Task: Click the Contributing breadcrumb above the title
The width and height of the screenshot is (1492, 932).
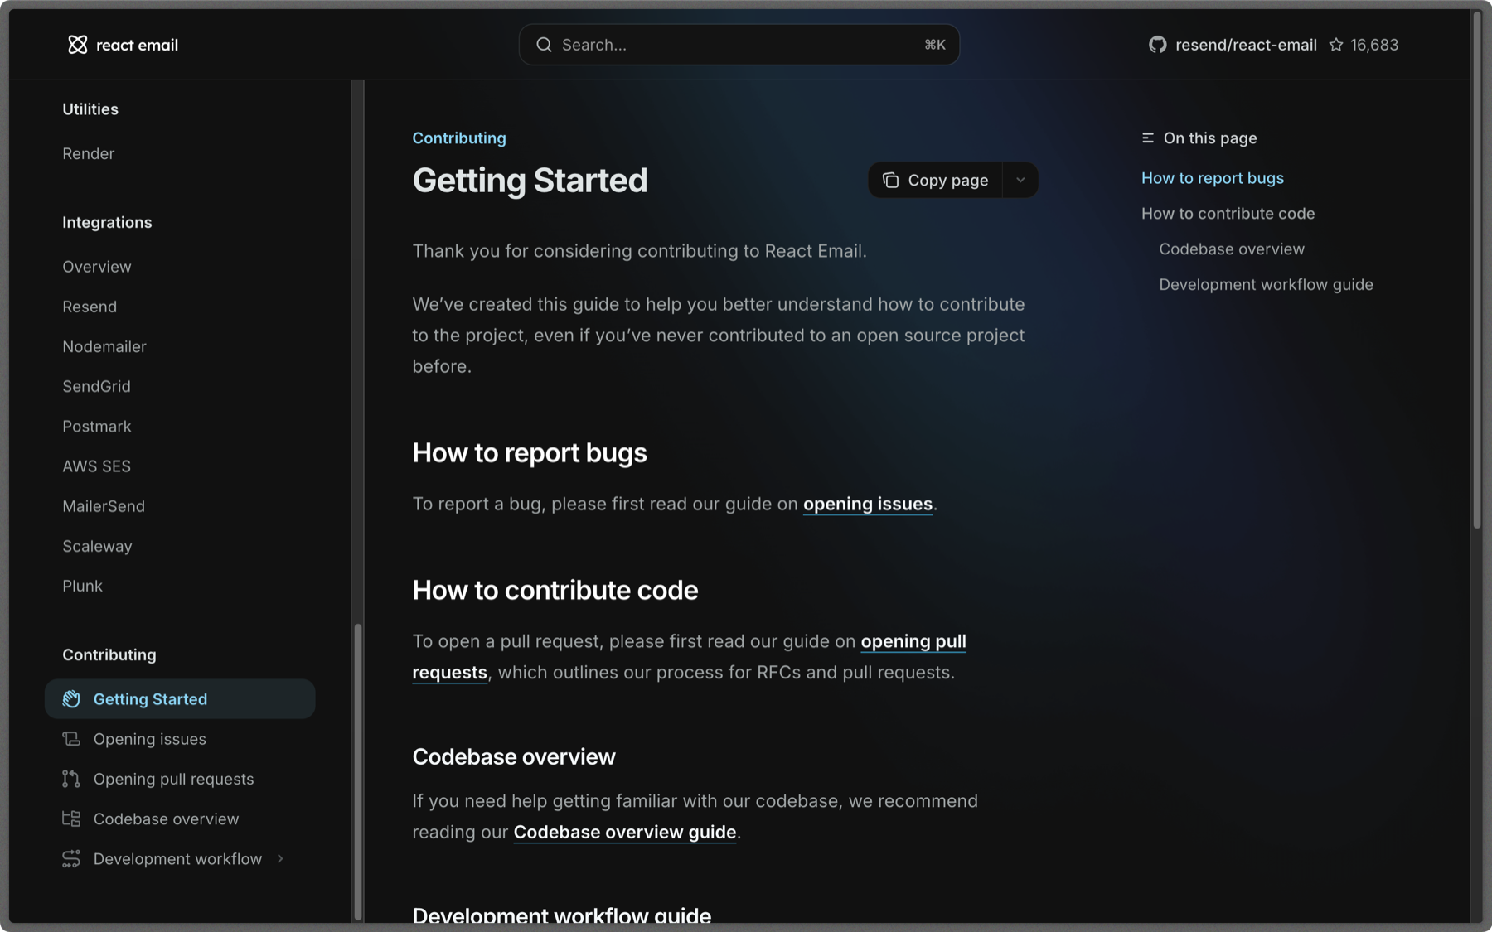Action: (x=459, y=138)
